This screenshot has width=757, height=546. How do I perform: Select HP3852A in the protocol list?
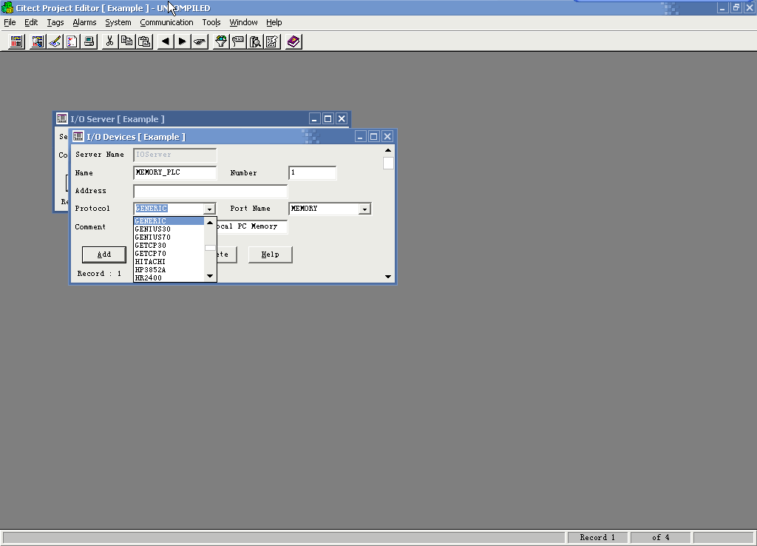click(x=169, y=269)
